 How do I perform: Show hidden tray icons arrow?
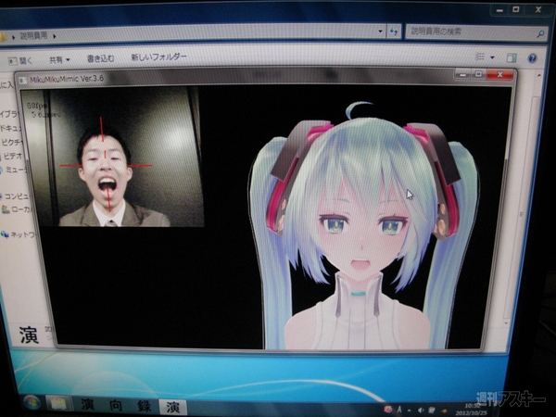point(410,411)
